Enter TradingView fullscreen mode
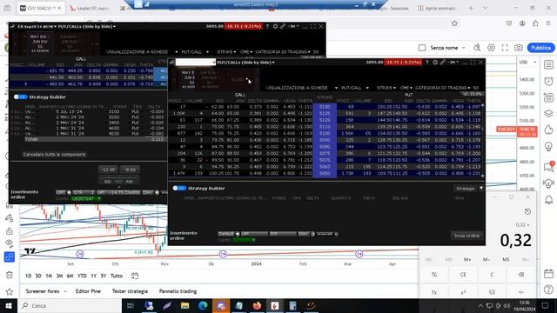Image resolution: width=557 pixels, height=313 pixels. click(x=505, y=48)
